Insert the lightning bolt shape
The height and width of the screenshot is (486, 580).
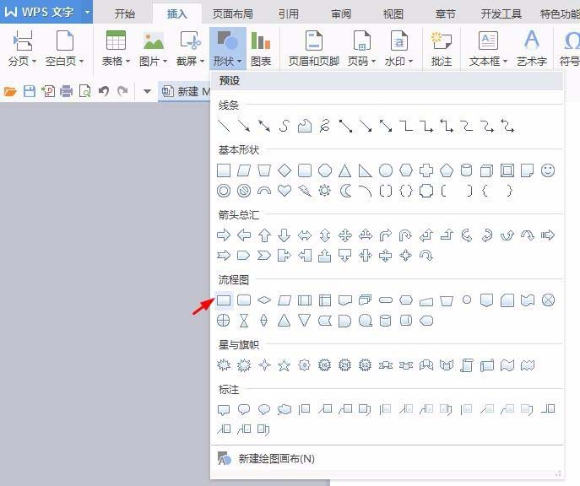[x=305, y=191]
